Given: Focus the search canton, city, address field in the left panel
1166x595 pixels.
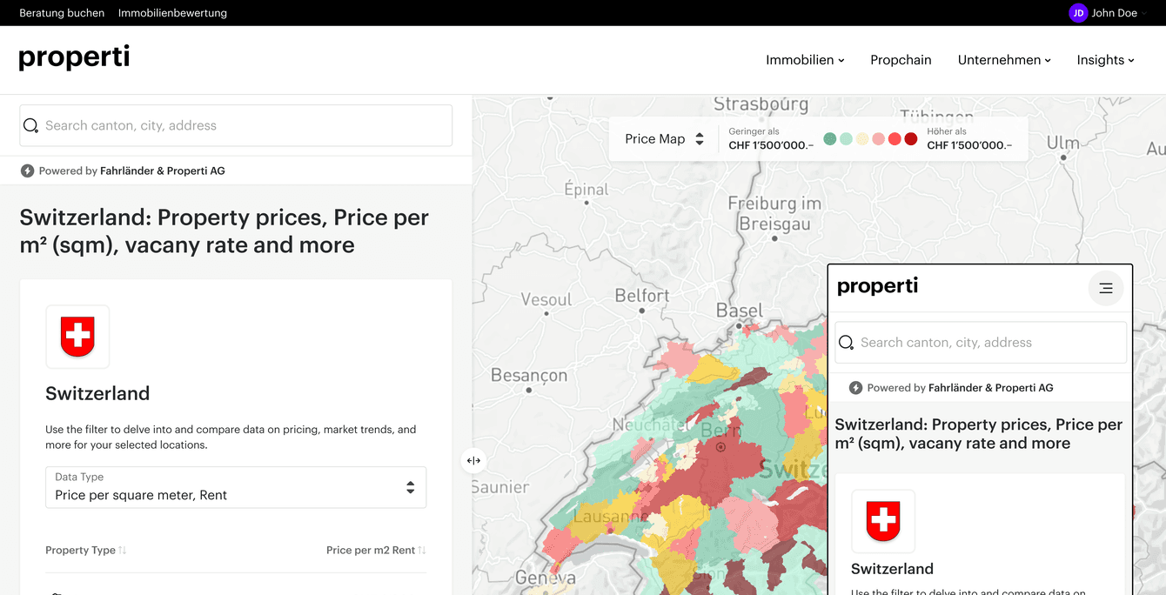Looking at the screenshot, I should 236,125.
